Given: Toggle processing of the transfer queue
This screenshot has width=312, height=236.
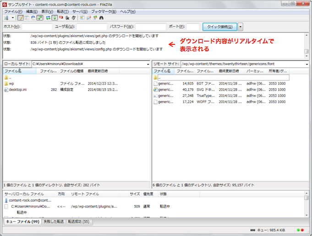Looking at the screenshot, I should [55, 18].
